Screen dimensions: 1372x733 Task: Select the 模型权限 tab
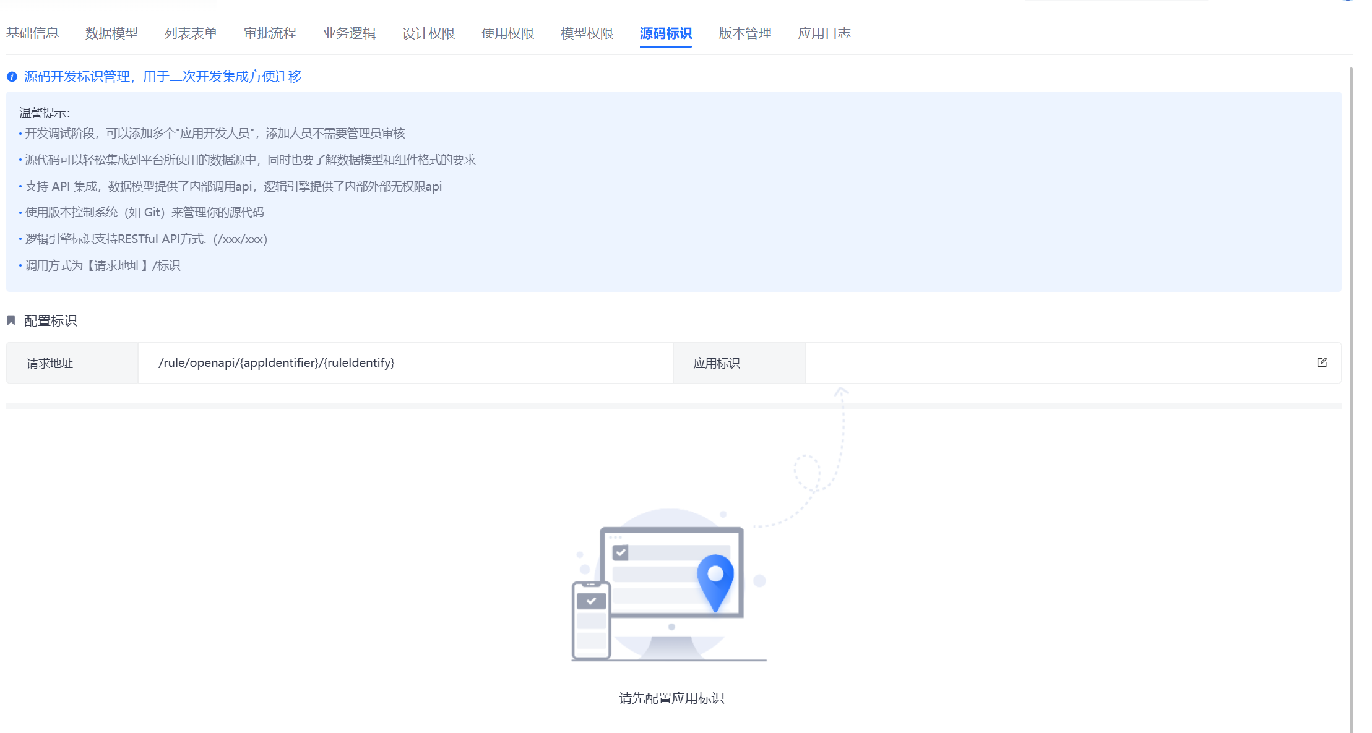587,33
